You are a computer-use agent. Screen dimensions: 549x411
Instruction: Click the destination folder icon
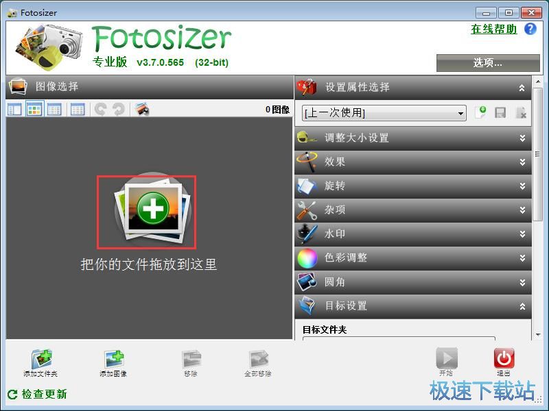pos(307,306)
